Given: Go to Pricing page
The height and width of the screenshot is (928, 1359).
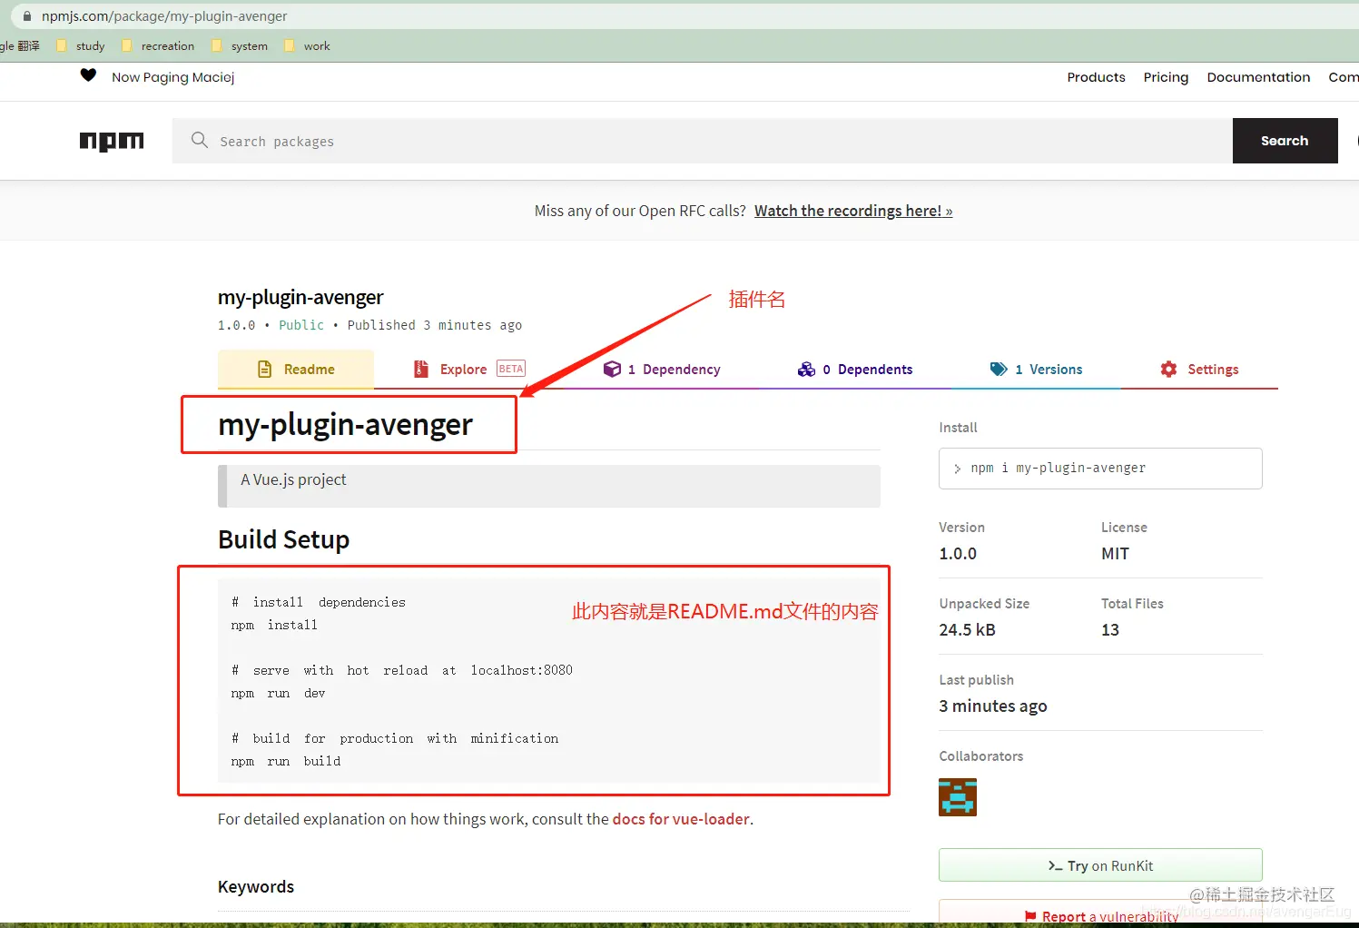Looking at the screenshot, I should coord(1166,77).
